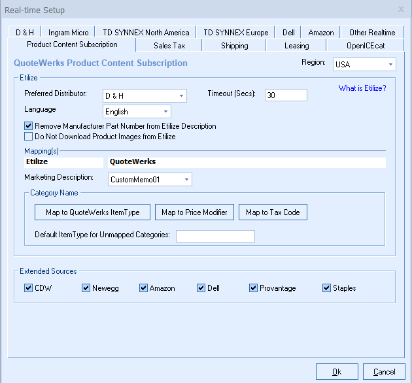Image resolution: width=412 pixels, height=383 pixels.
Task: Toggle the Dell extended source checkbox
Action: (x=201, y=288)
